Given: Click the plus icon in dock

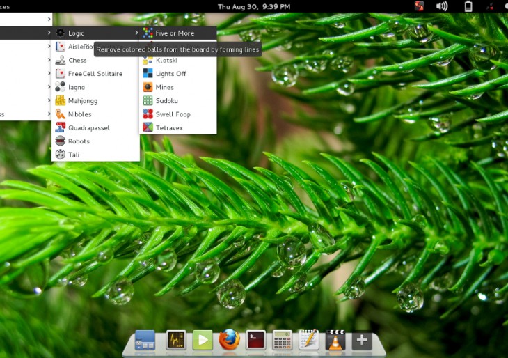Looking at the screenshot, I should tap(361, 340).
